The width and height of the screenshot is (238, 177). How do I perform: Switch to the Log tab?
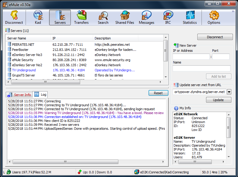click(40, 95)
